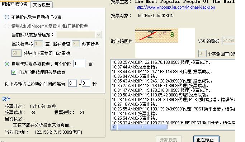
Task: Select log entry 10:36:04 投票出错
Action: pyautogui.click(x=135, y=76)
